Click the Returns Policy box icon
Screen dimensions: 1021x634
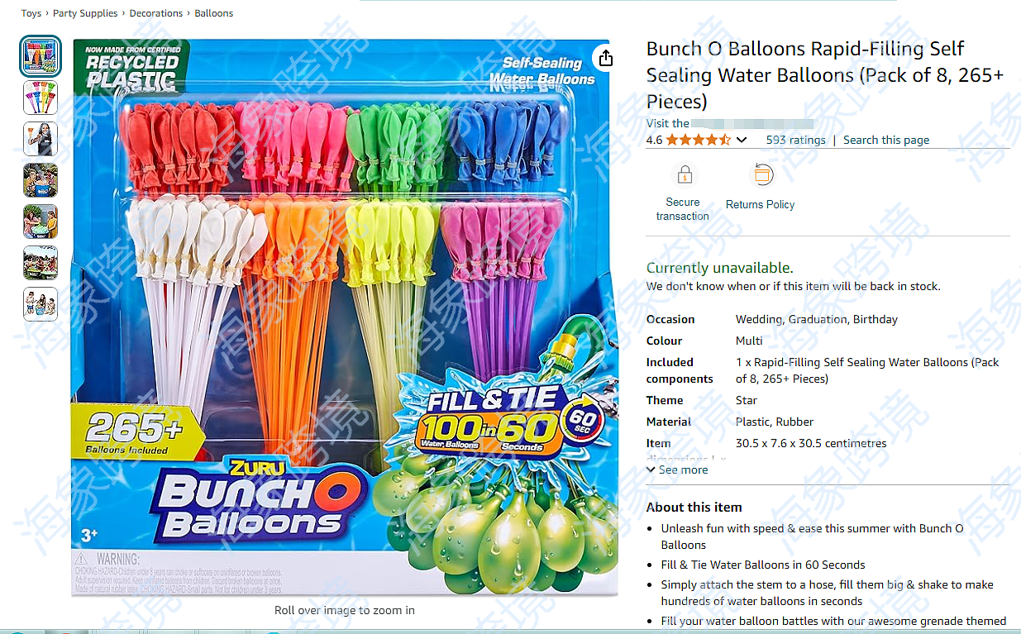(761, 175)
